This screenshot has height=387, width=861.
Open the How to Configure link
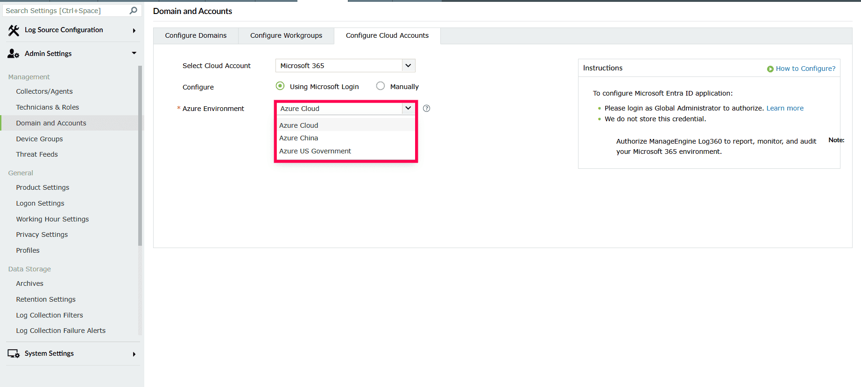click(805, 69)
